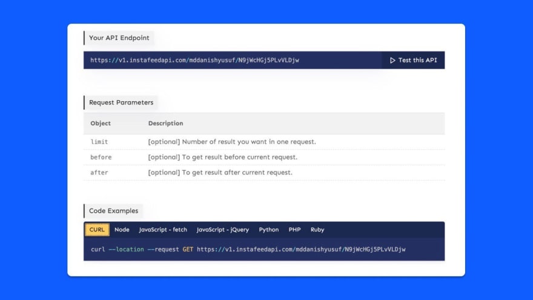
Task: Click the Code Examples heading
Action: point(113,211)
